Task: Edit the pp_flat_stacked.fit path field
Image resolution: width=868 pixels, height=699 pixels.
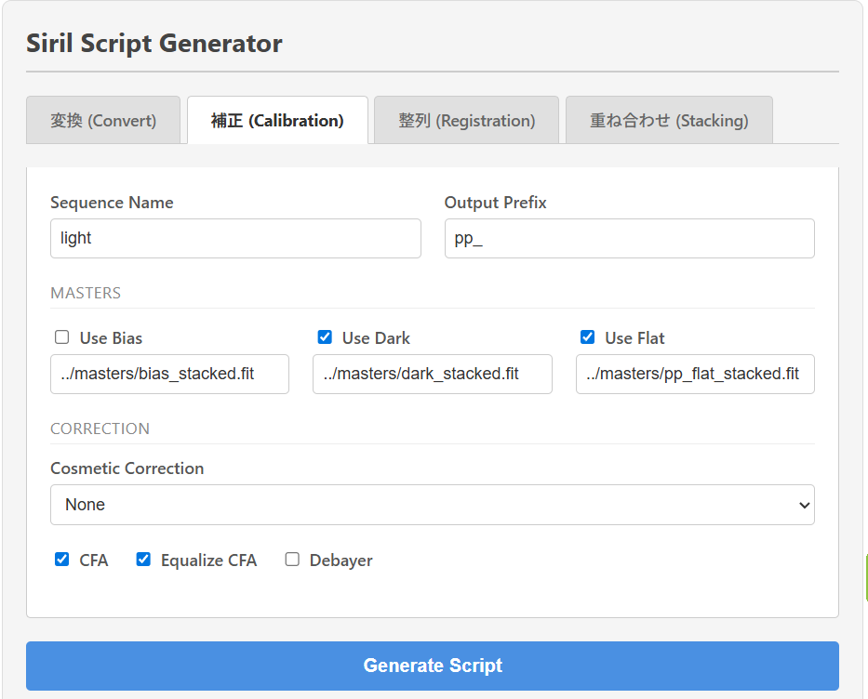Action: pos(695,375)
